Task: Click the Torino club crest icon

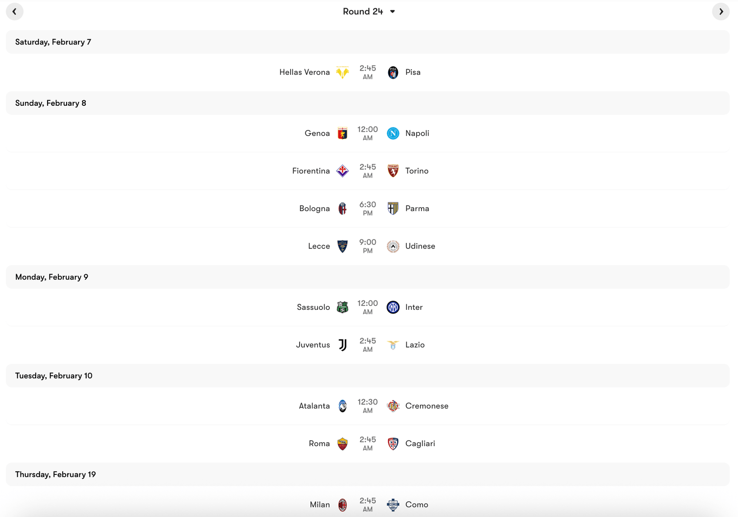Action: coord(393,171)
